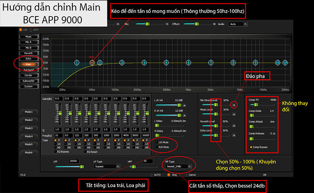Open the System tab
Image resolution: width=314 pixels, height=193 pixels.
pyautogui.click(x=29, y=86)
